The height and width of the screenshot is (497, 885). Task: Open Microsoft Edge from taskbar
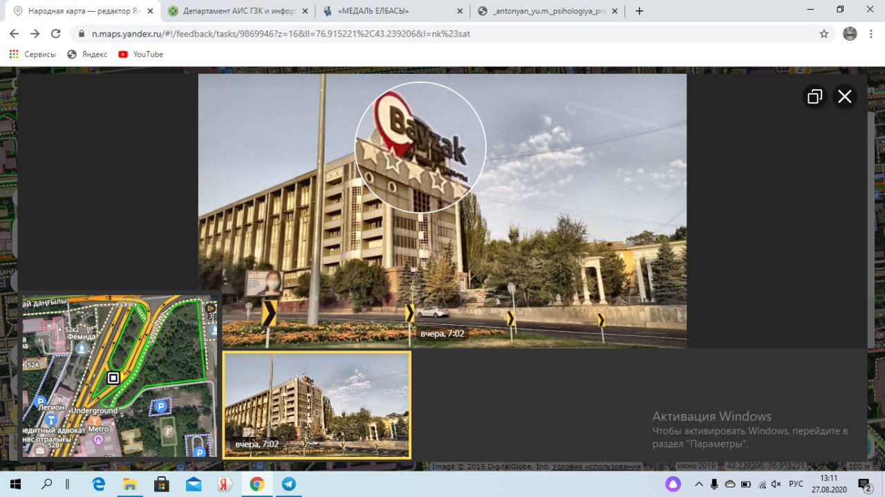click(98, 484)
